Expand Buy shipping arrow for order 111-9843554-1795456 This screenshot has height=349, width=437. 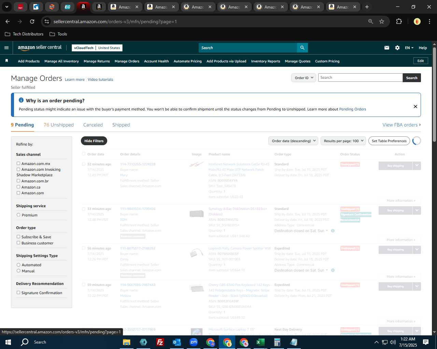417,210
